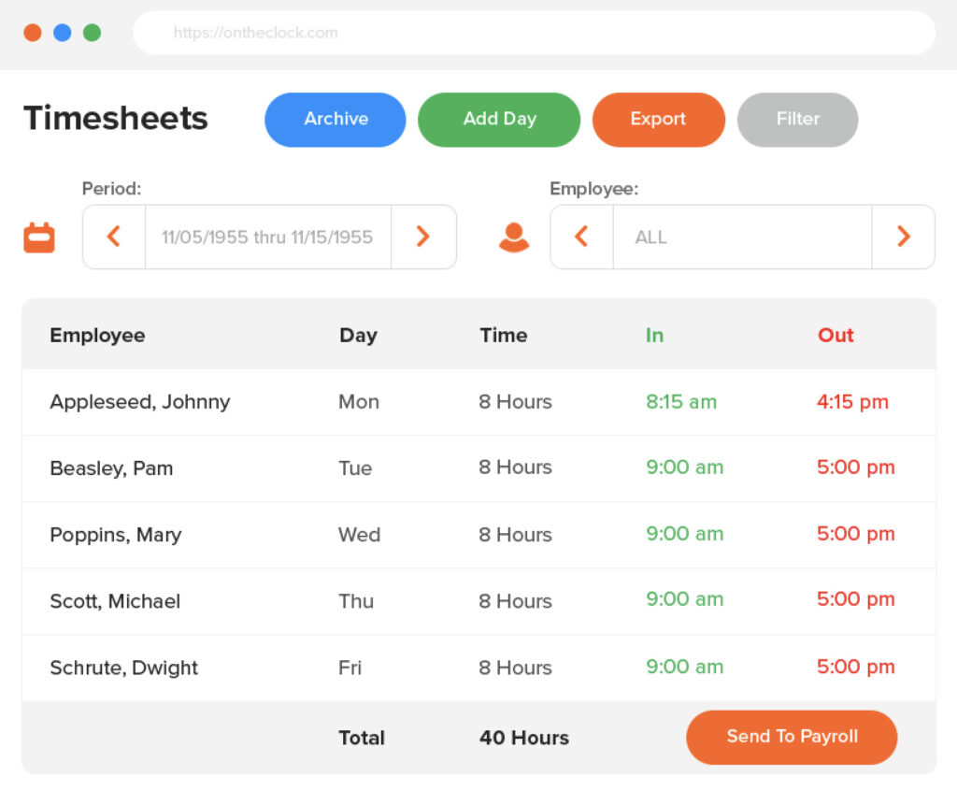Click Pam Beasley's 5:00 pm clock-out entry

click(x=855, y=467)
